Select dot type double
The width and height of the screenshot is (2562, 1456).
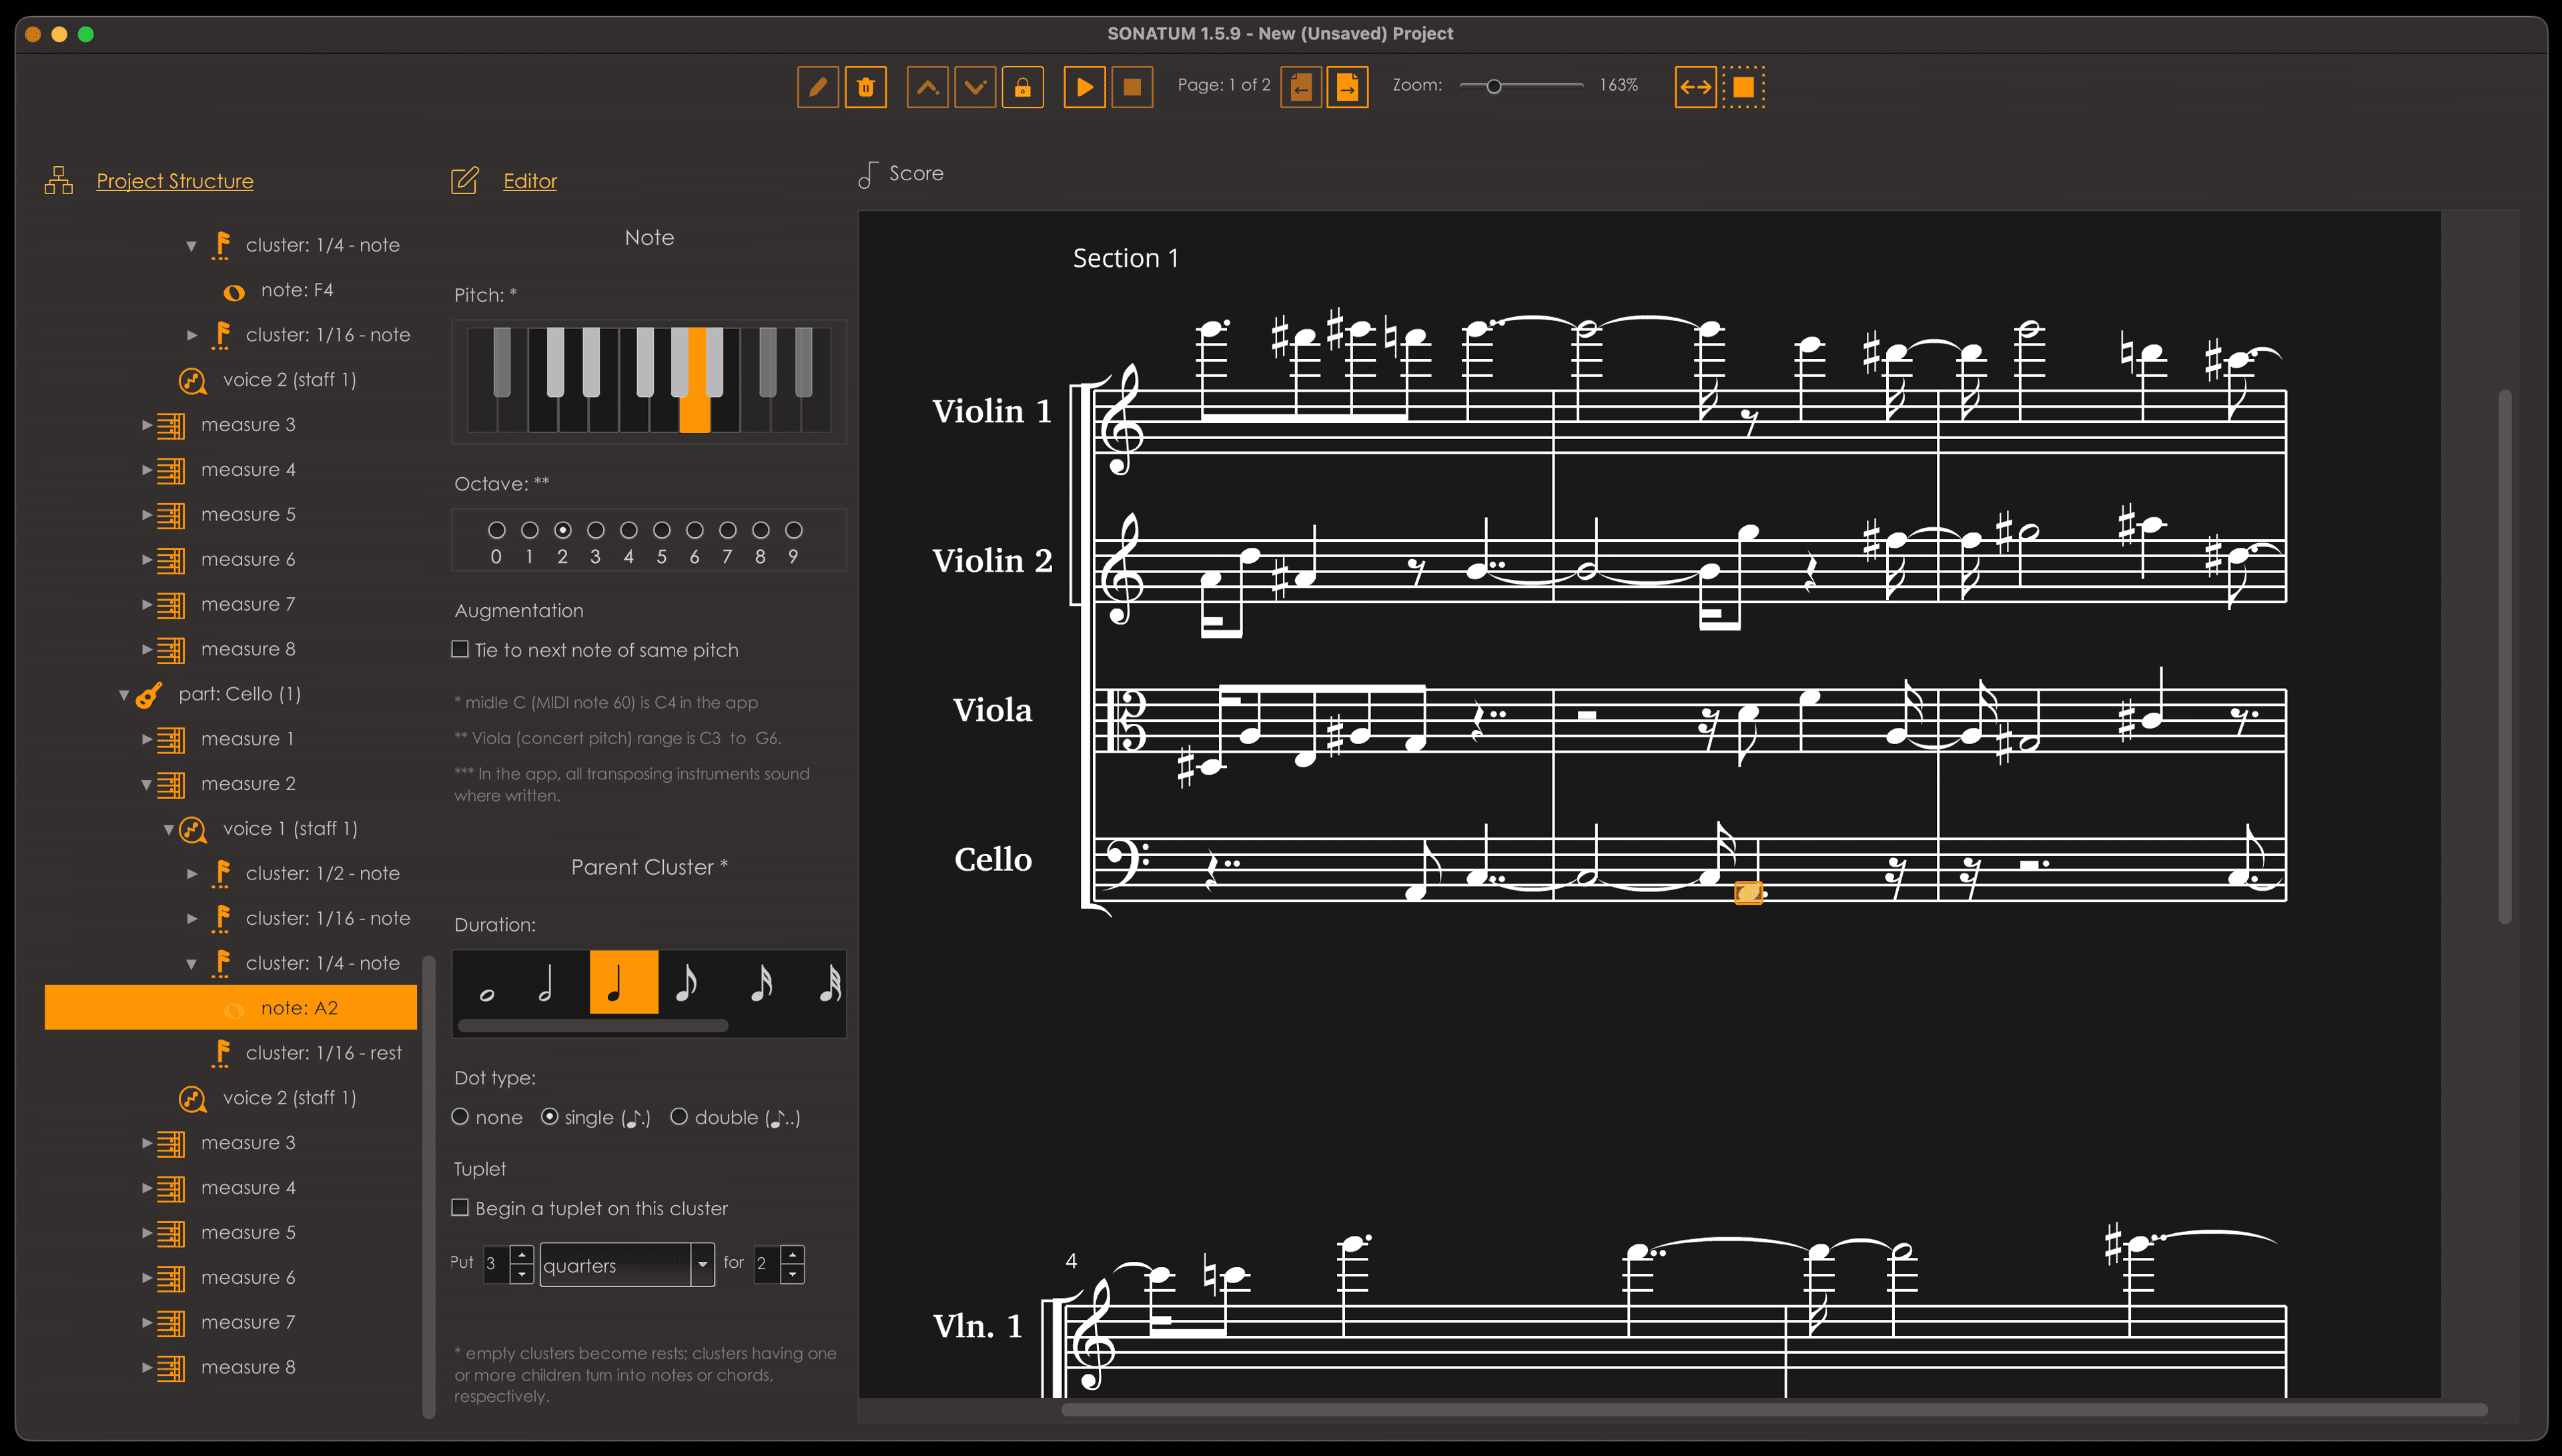[x=680, y=1117]
